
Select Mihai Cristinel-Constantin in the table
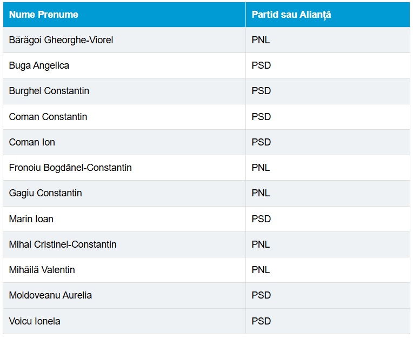(63, 244)
